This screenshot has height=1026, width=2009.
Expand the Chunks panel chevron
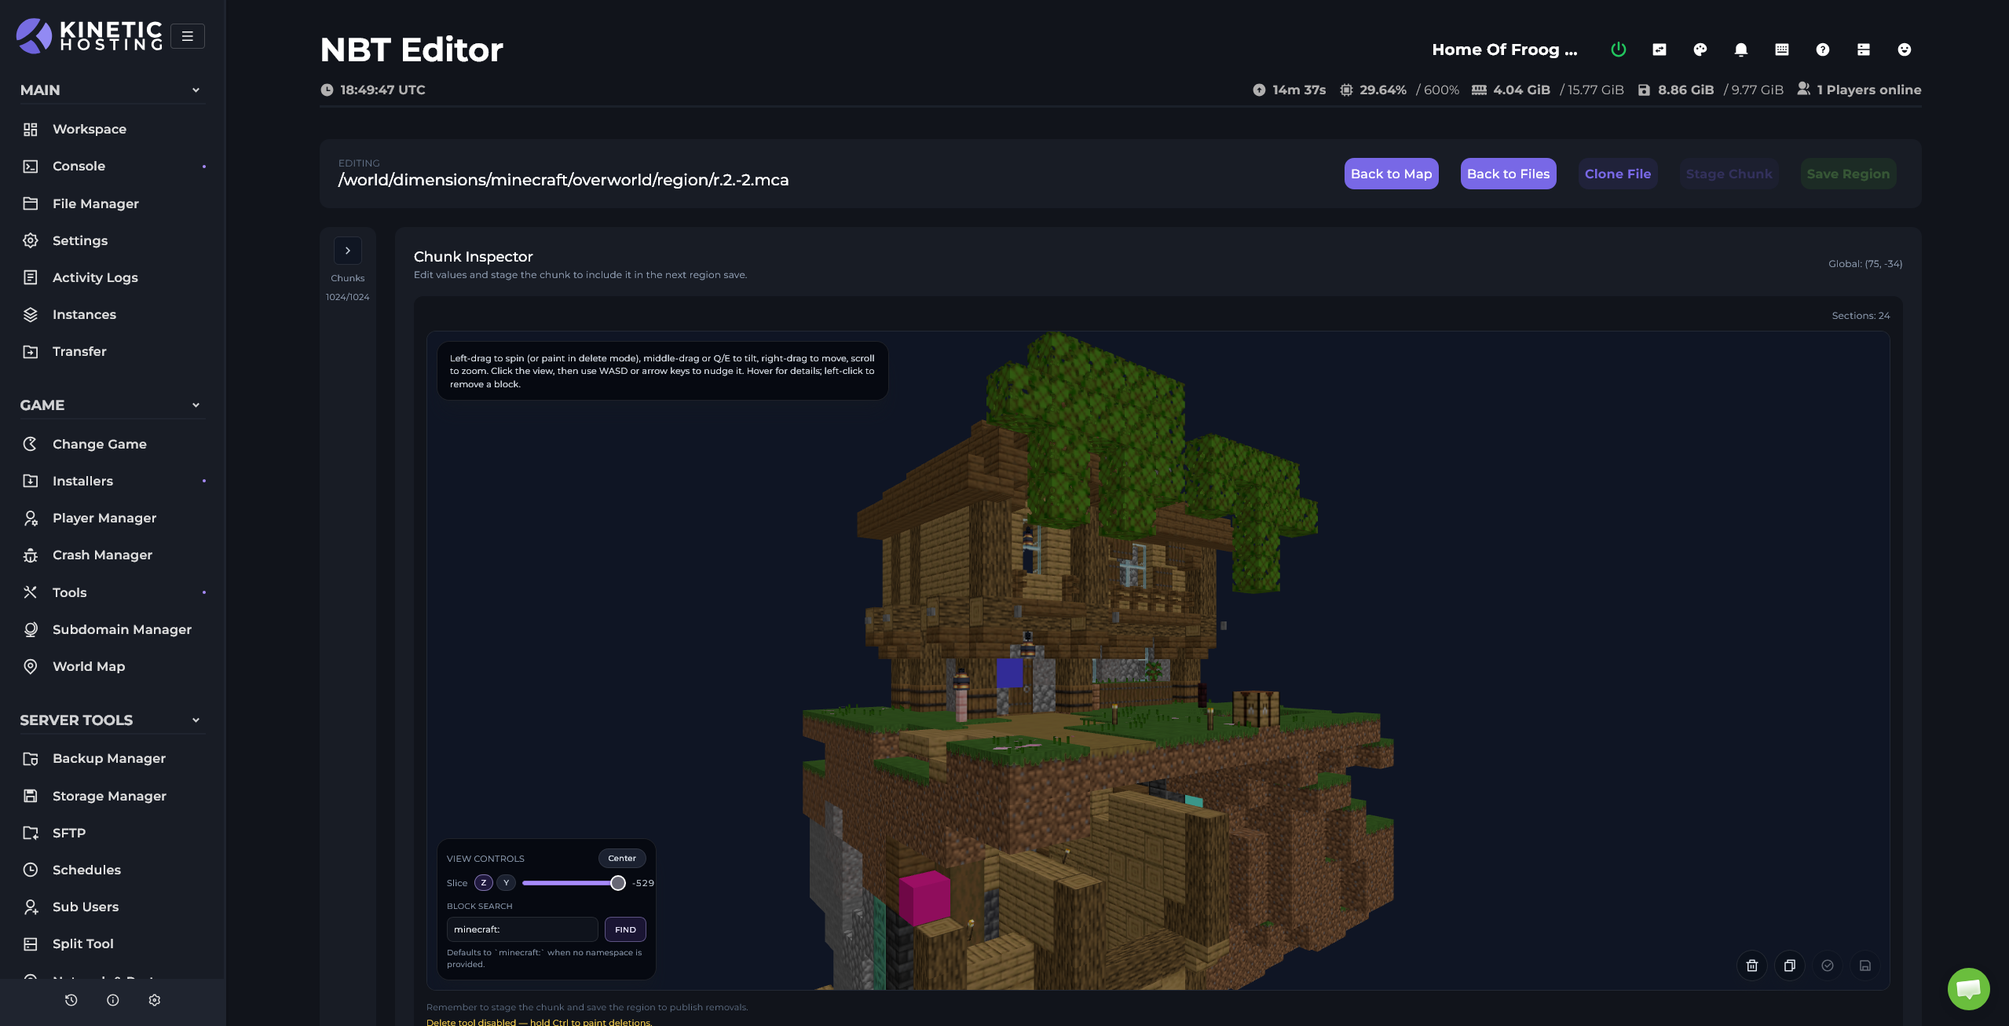347,251
